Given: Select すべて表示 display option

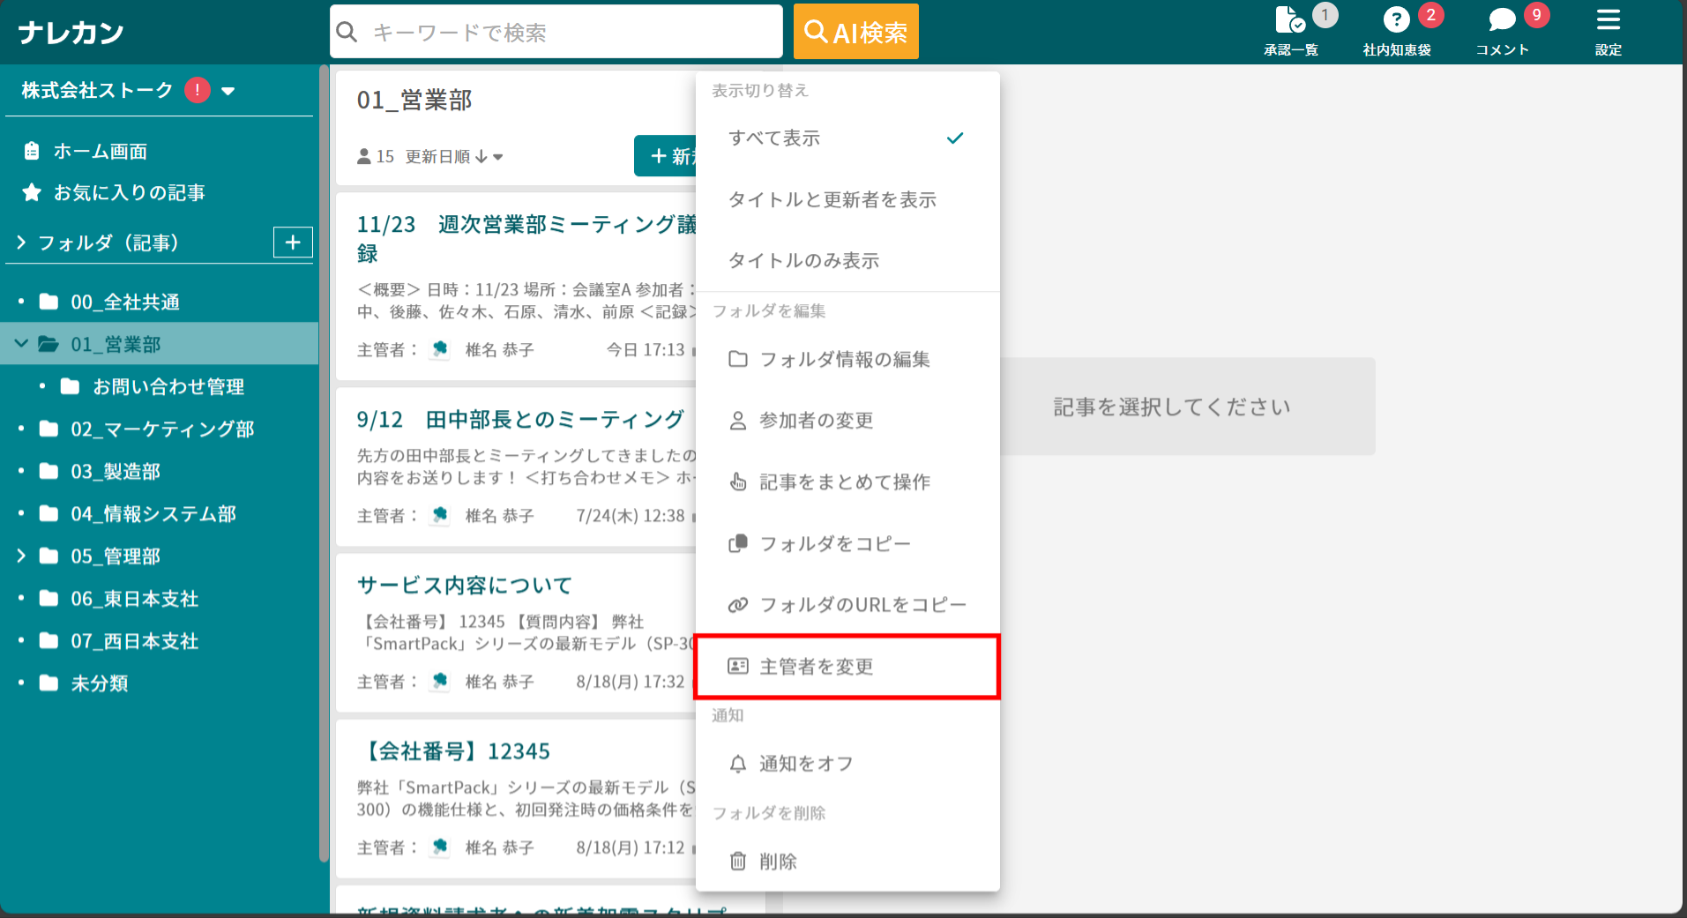Looking at the screenshot, I should (774, 138).
